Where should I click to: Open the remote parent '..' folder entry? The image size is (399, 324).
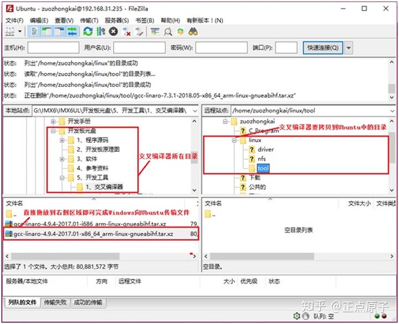210,214
